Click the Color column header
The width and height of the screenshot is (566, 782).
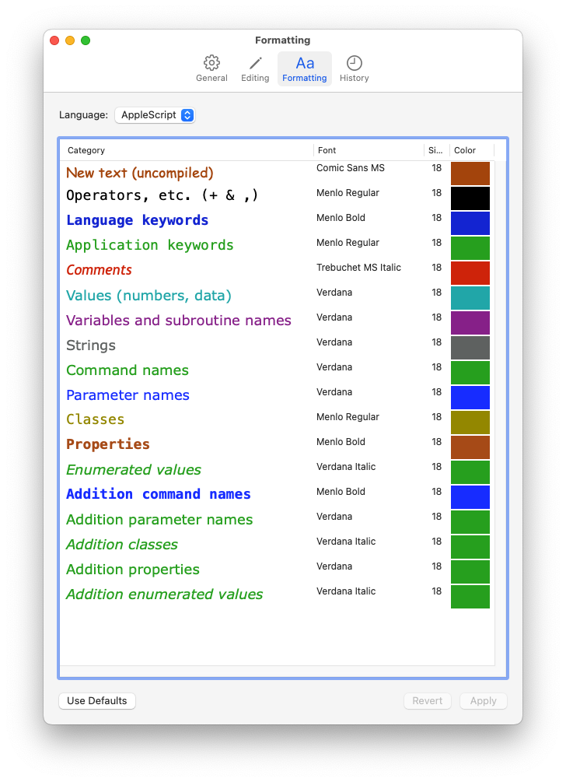[x=470, y=150]
